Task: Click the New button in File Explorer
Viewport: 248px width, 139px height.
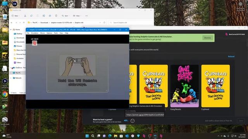Action: click(x=15, y=16)
